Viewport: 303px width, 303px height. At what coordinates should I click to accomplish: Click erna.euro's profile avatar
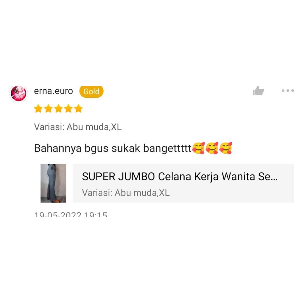19,94
